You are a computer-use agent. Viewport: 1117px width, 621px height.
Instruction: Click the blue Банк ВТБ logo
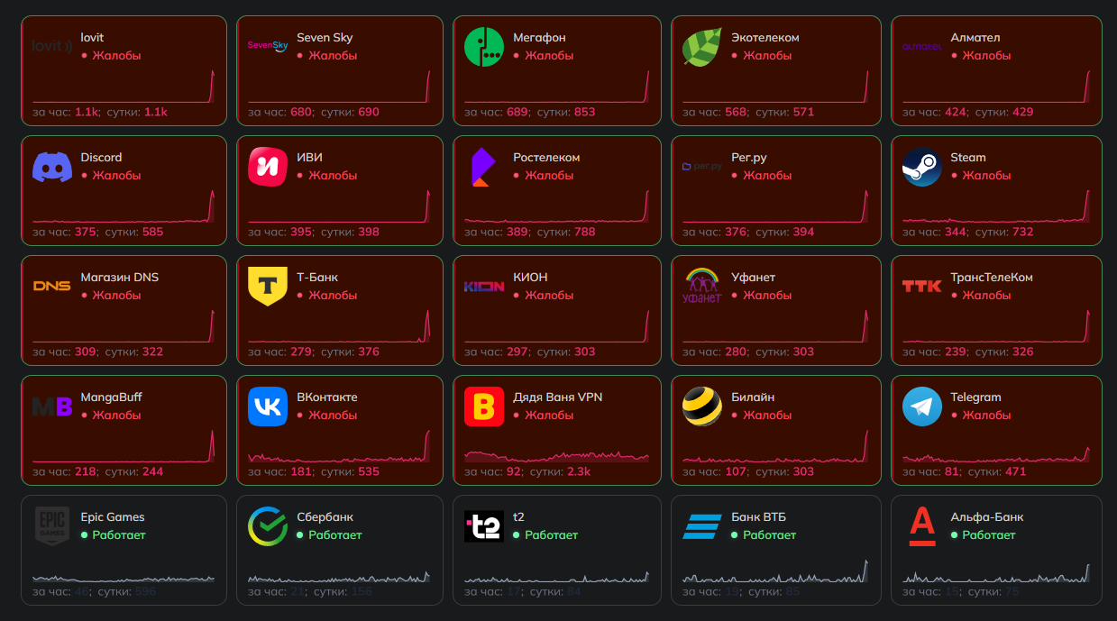pyautogui.click(x=702, y=526)
